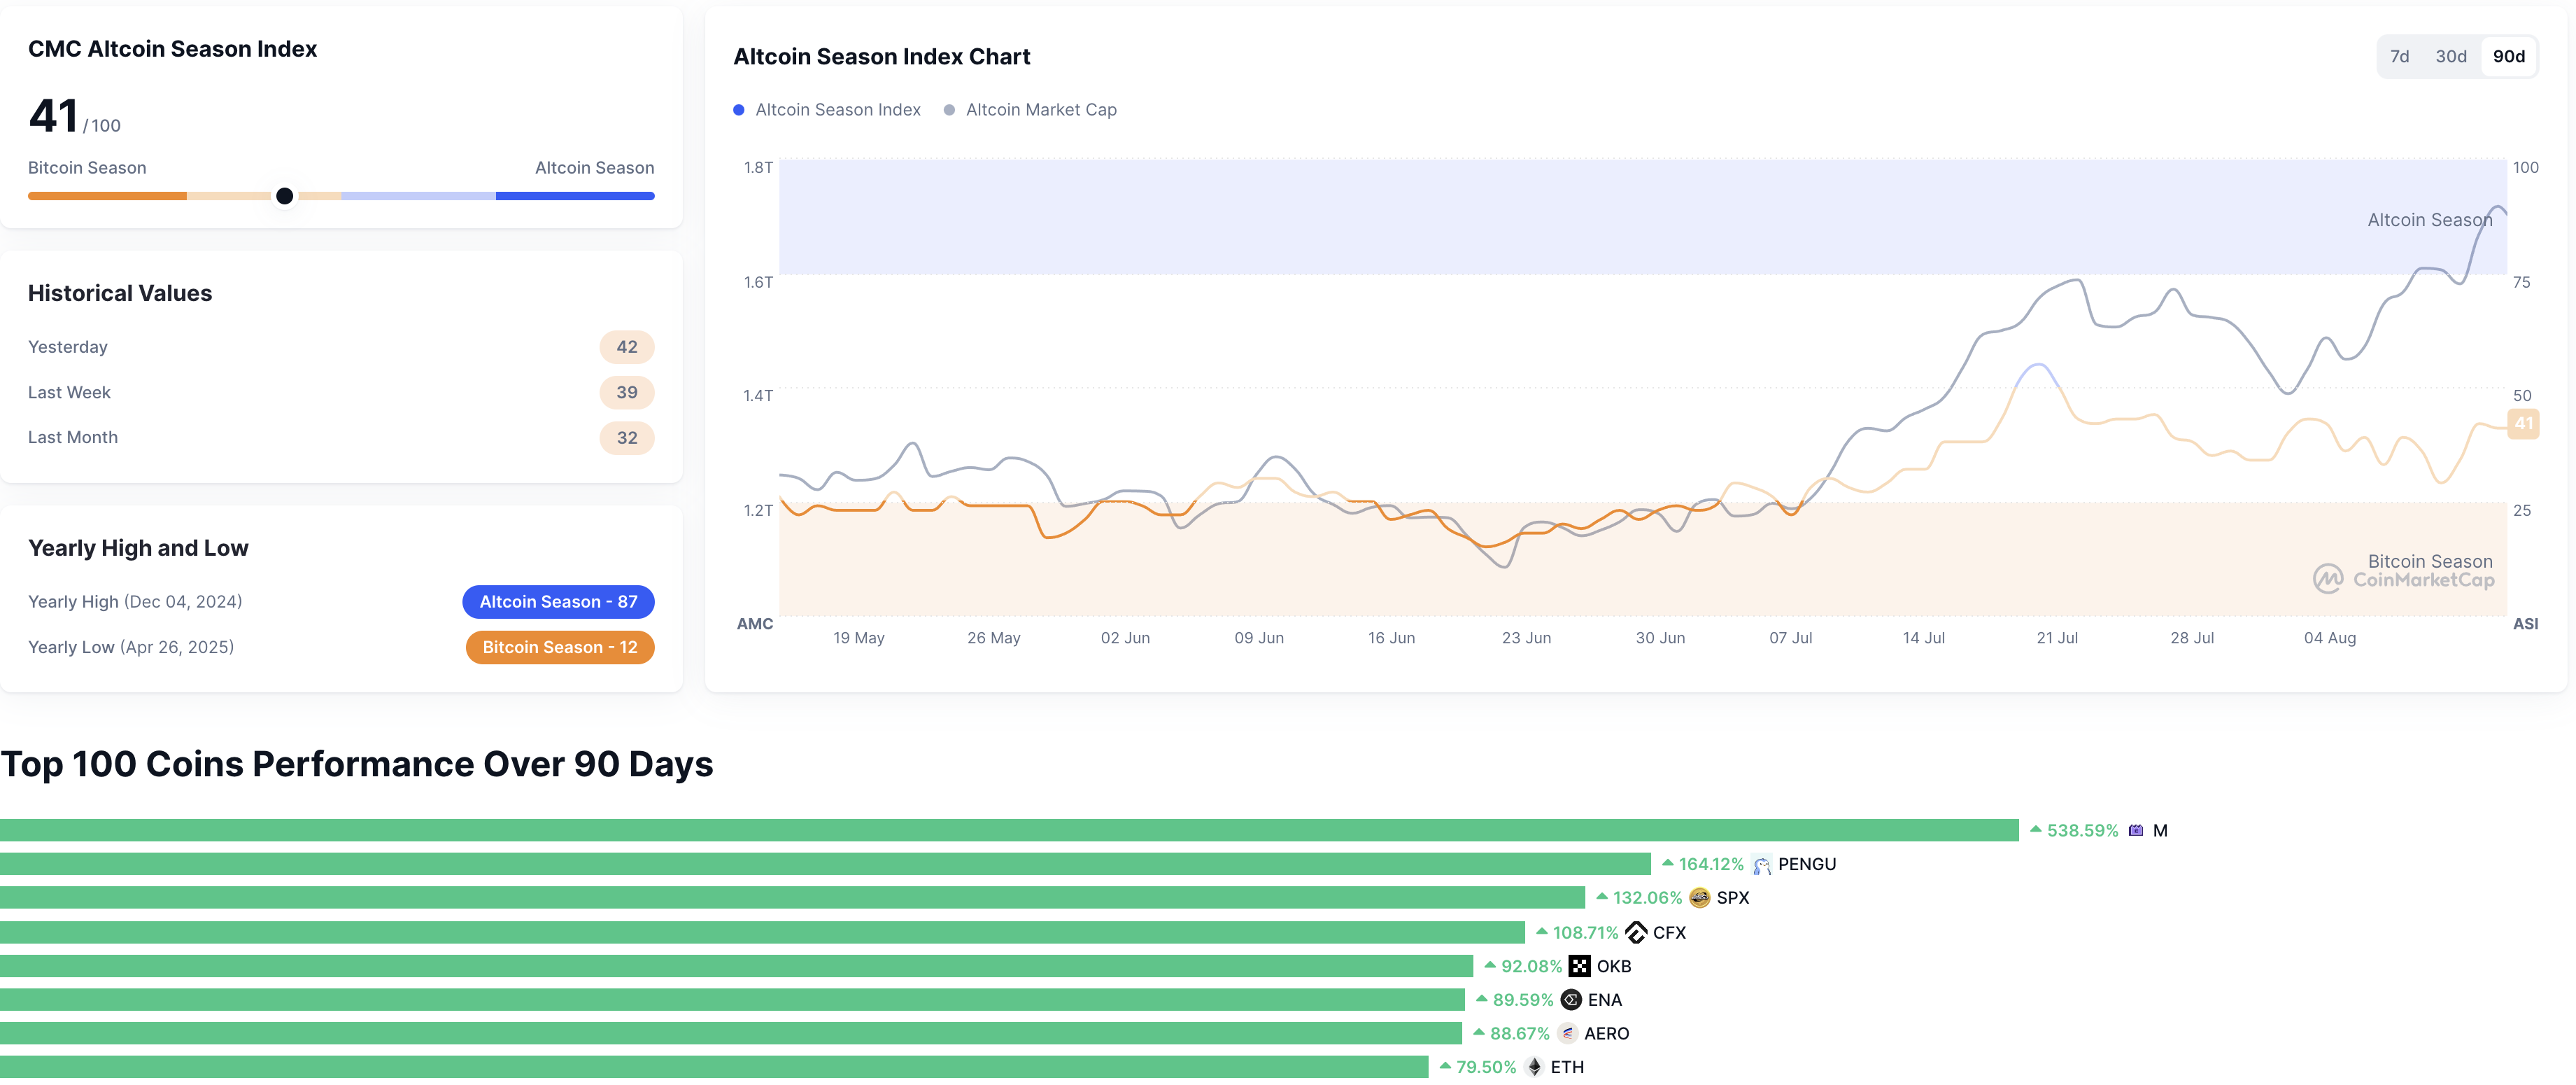Click the Bitcoin Season - 12 badge
The width and height of the screenshot is (2576, 1085).
[560, 647]
